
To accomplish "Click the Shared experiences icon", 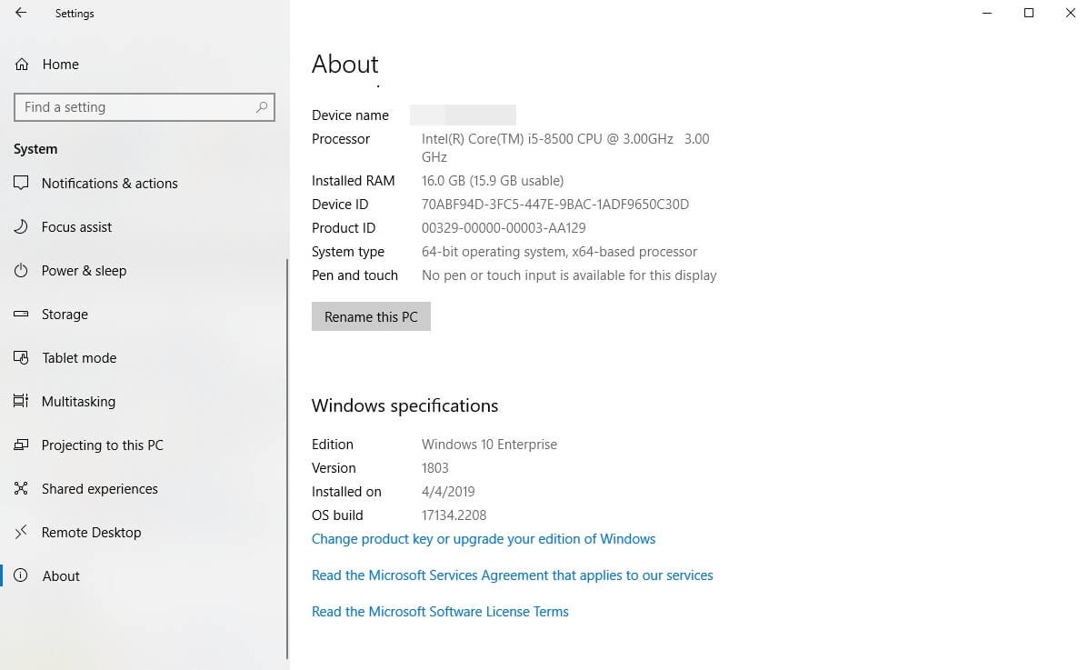I will [21, 488].
